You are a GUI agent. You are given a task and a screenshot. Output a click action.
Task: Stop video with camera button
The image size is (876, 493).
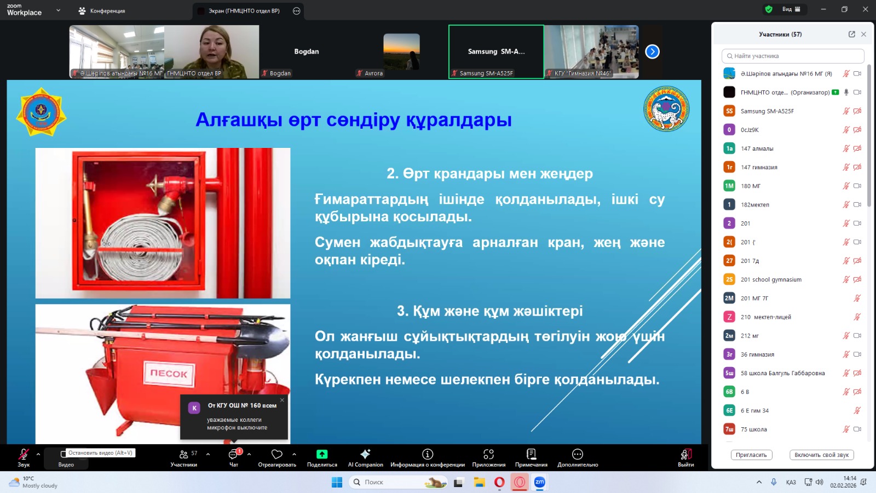pyautogui.click(x=65, y=455)
